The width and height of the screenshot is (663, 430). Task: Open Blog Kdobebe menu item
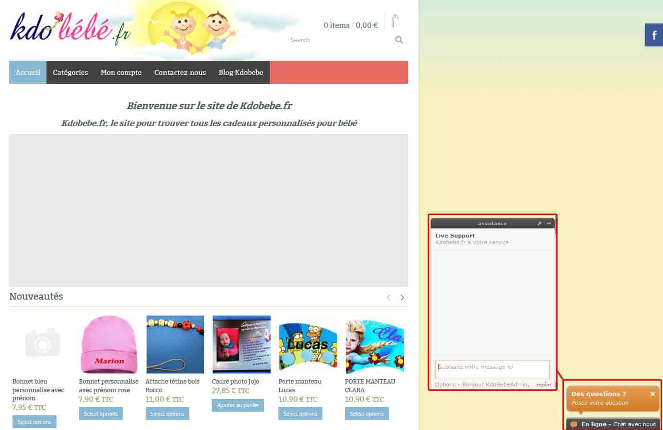point(241,72)
